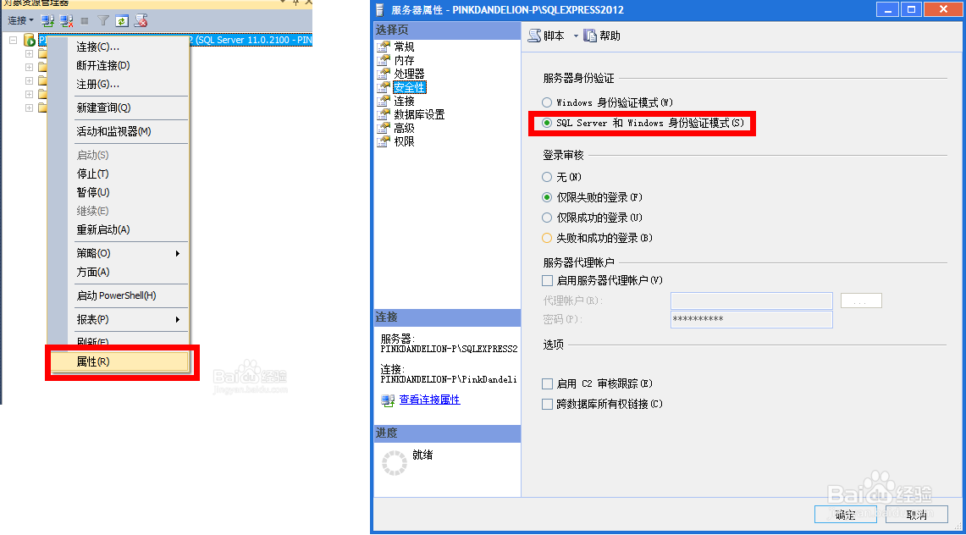Maximize the 服务器属性 dialog
The width and height of the screenshot is (966, 535).
911,9
